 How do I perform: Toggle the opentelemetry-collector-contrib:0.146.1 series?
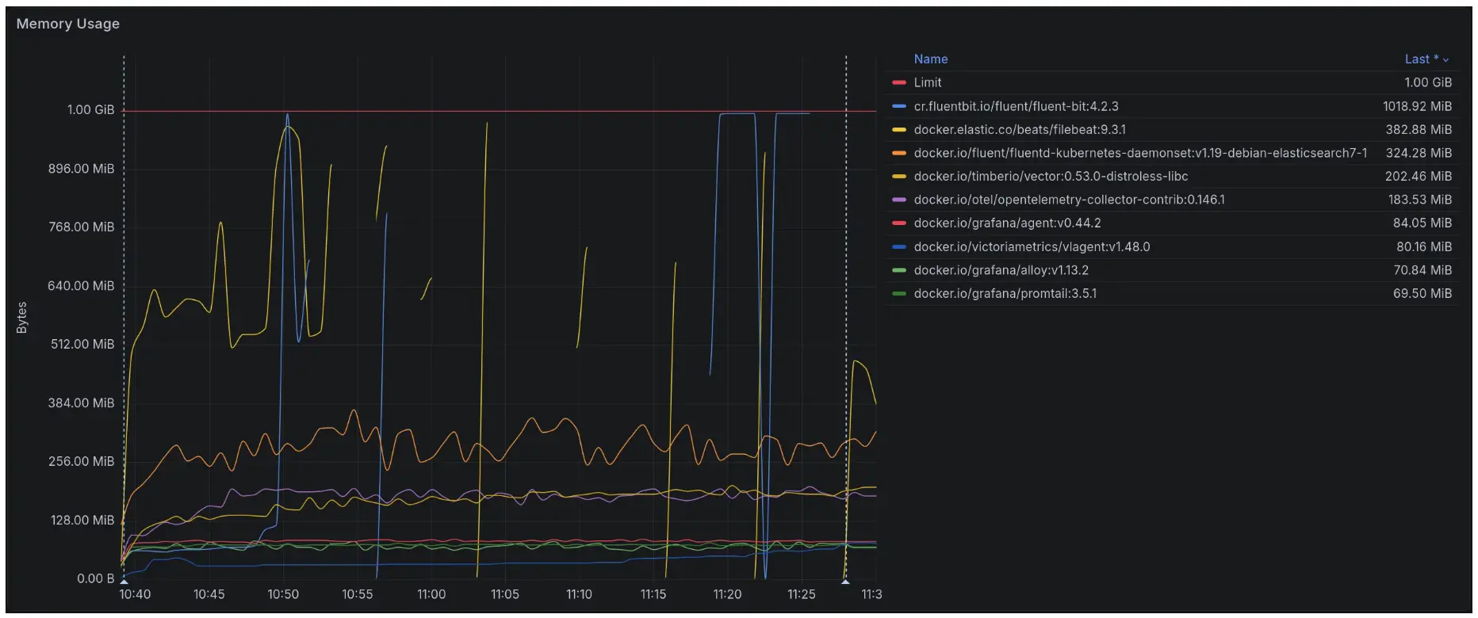1069,200
